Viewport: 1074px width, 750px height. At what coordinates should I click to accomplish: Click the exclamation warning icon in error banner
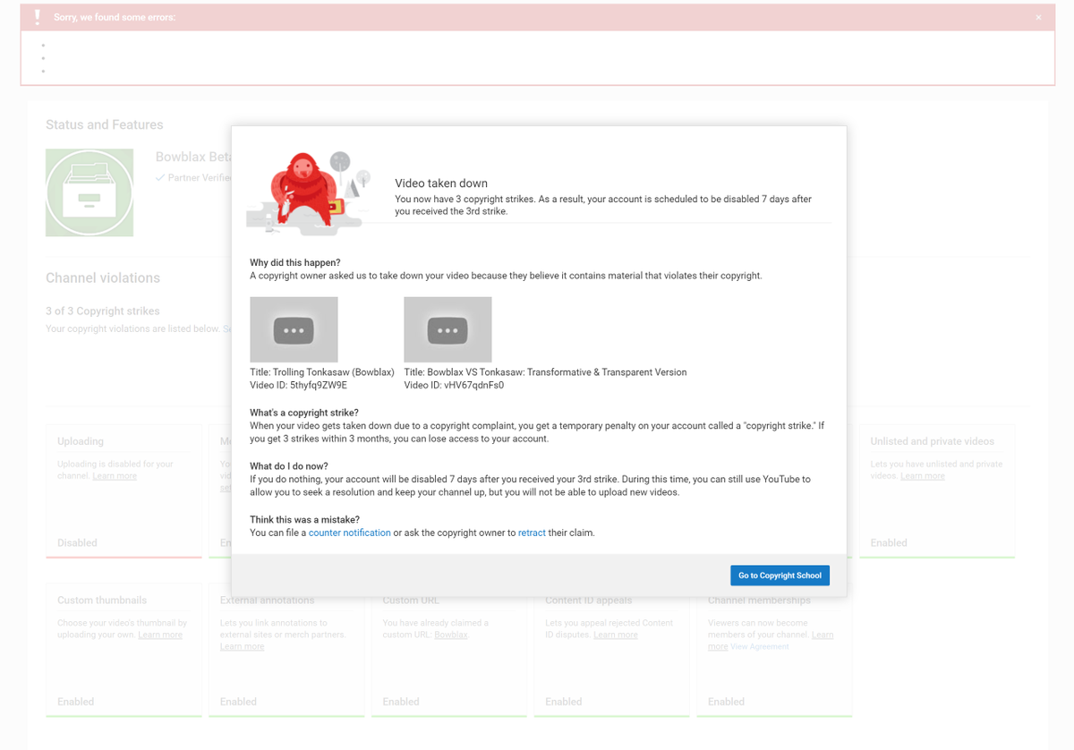coord(37,17)
